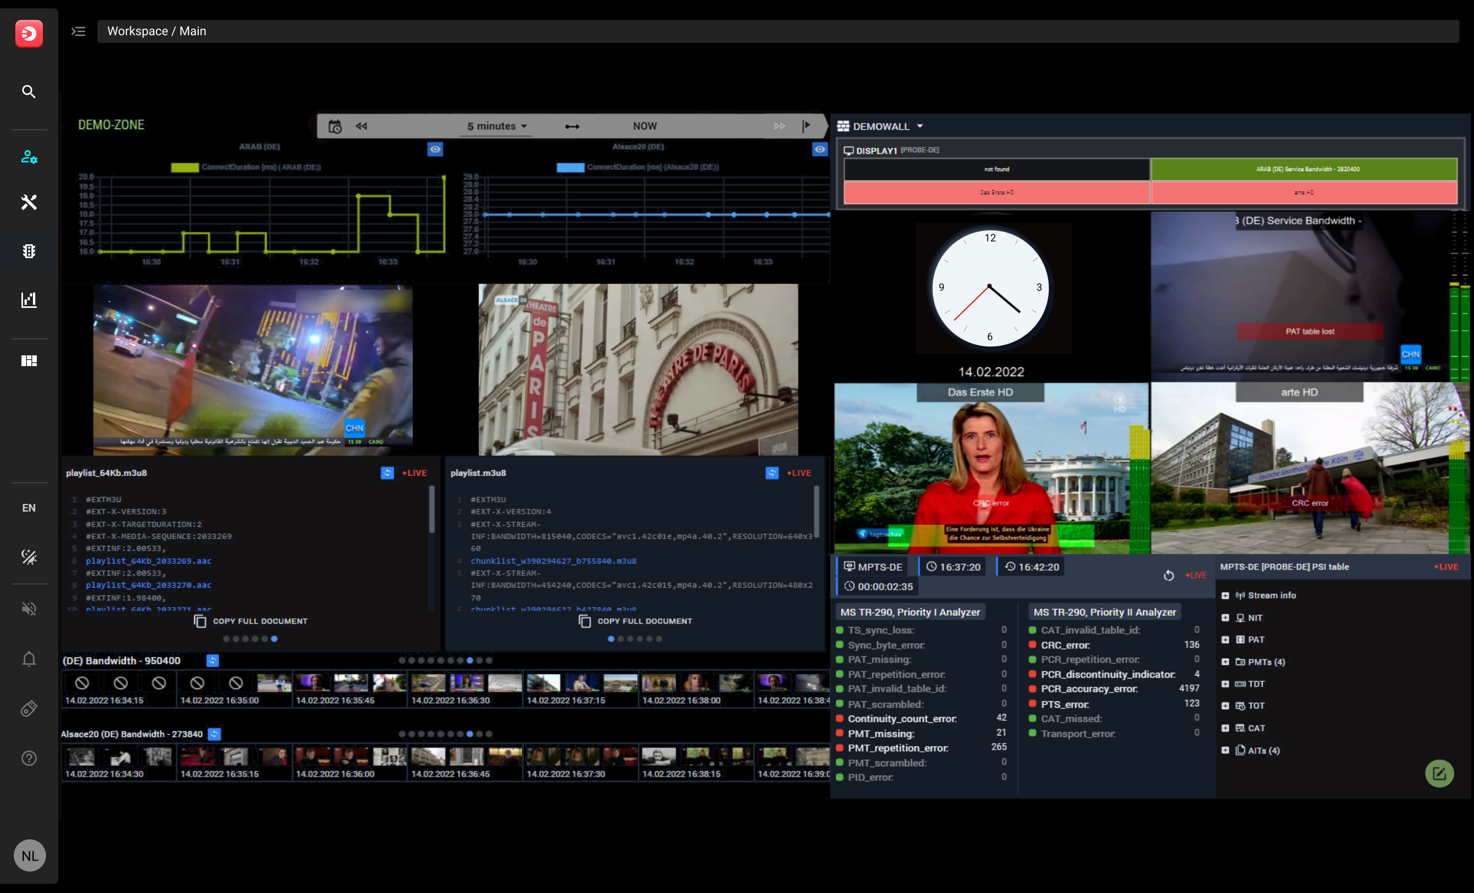The height and width of the screenshot is (893, 1474).
Task: Toggle eye visibility on ARAB (DE) chart
Action: [x=435, y=149]
